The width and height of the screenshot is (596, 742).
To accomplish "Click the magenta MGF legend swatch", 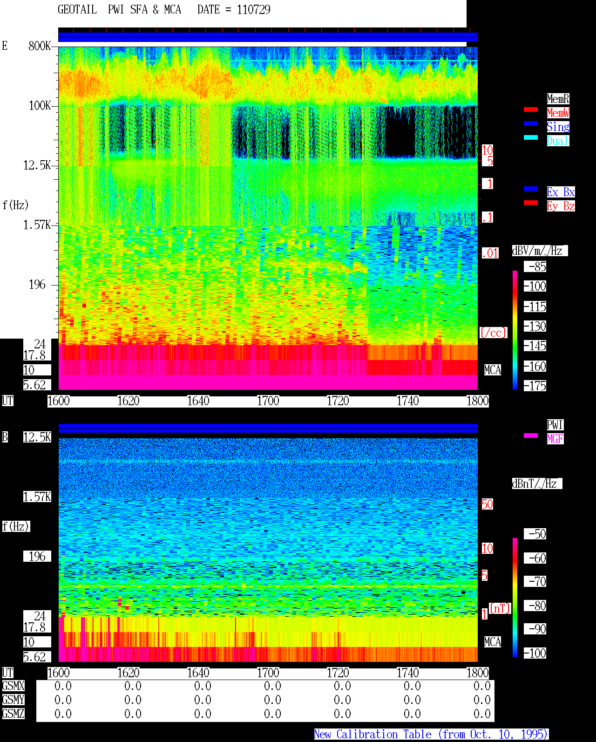I will 531,436.
